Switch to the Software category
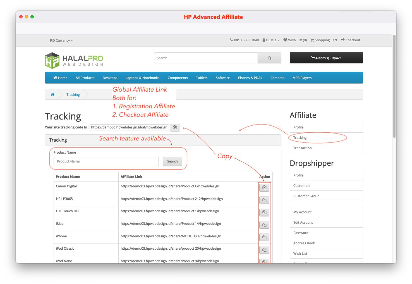This screenshot has width=412, height=284. [222, 78]
